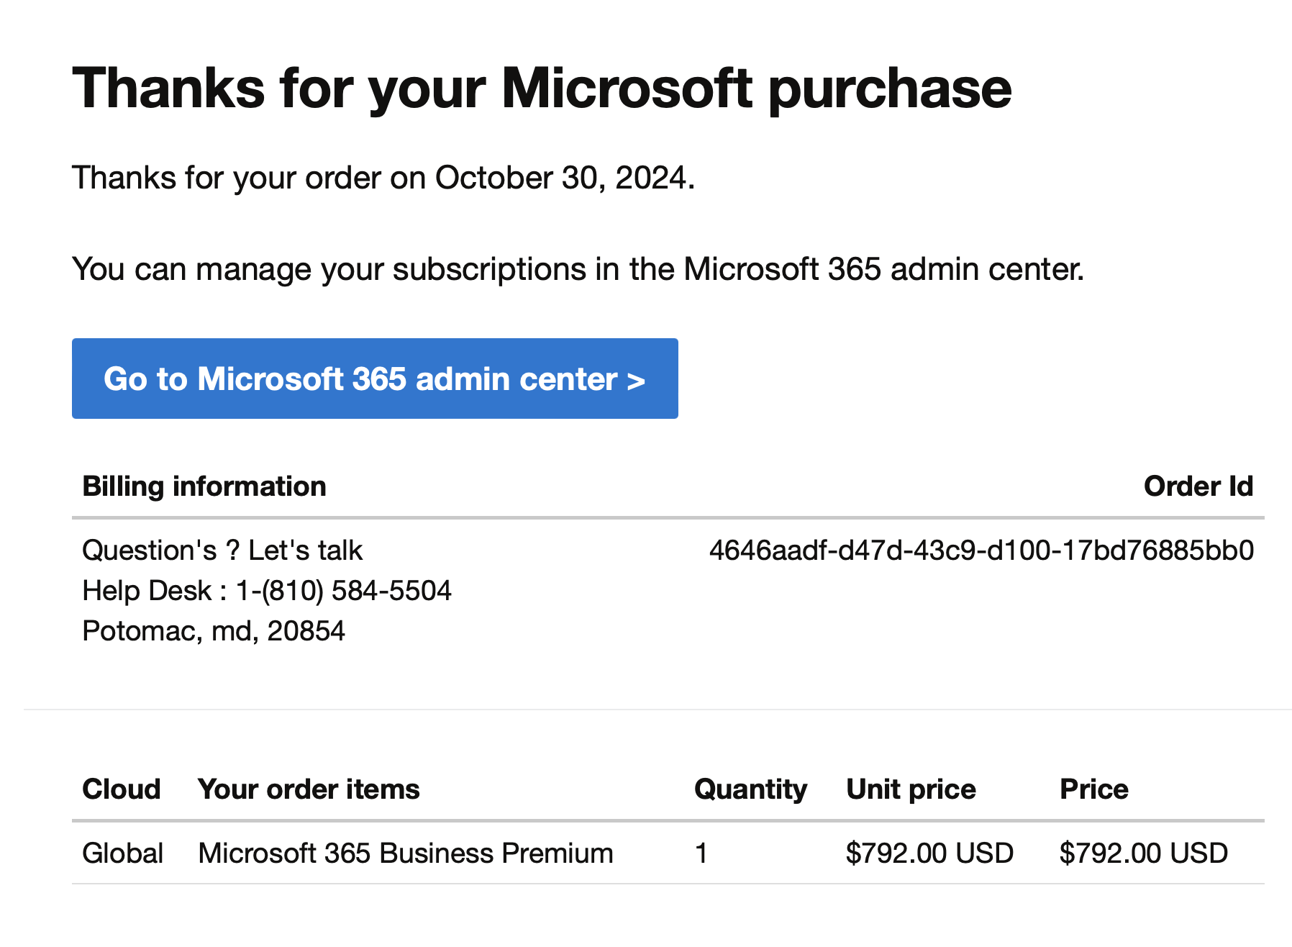Click the Microsoft 365 Business Premium order item

click(x=404, y=852)
